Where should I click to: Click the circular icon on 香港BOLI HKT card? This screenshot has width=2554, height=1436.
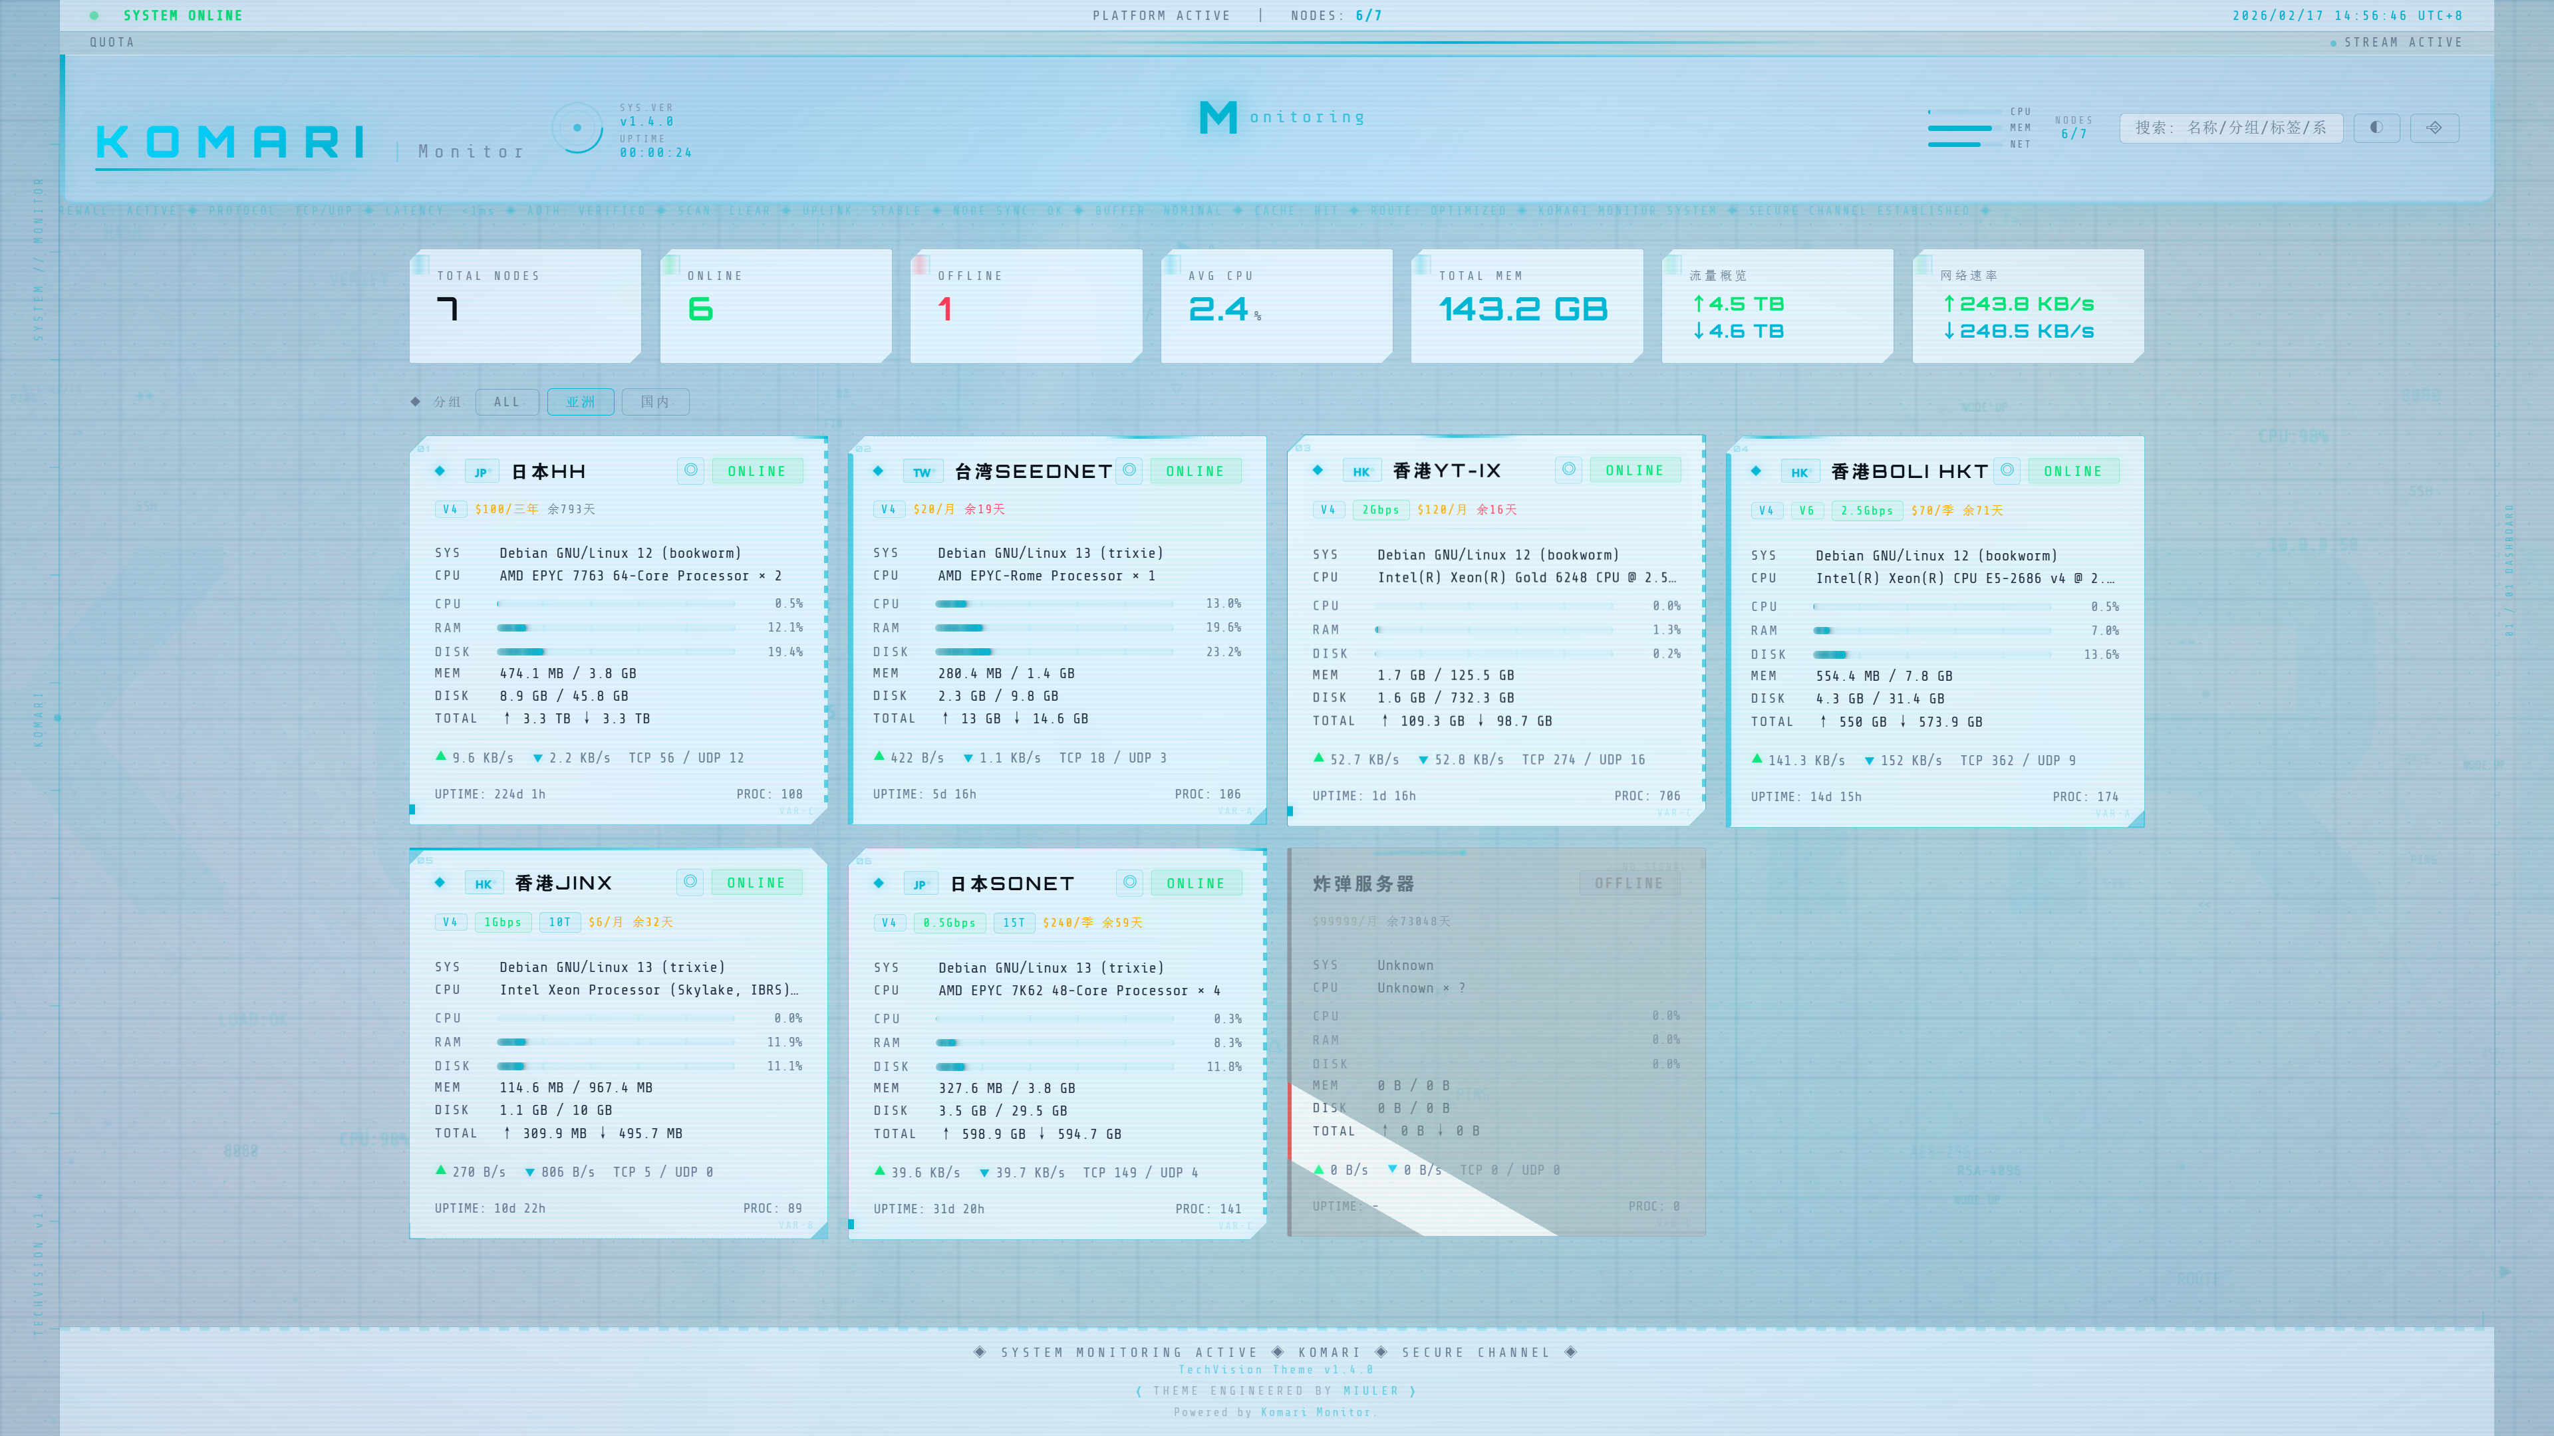(x=2007, y=471)
